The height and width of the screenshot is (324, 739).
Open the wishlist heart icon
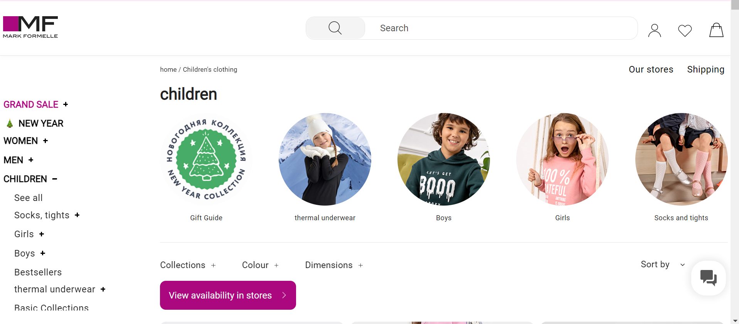pos(685,30)
